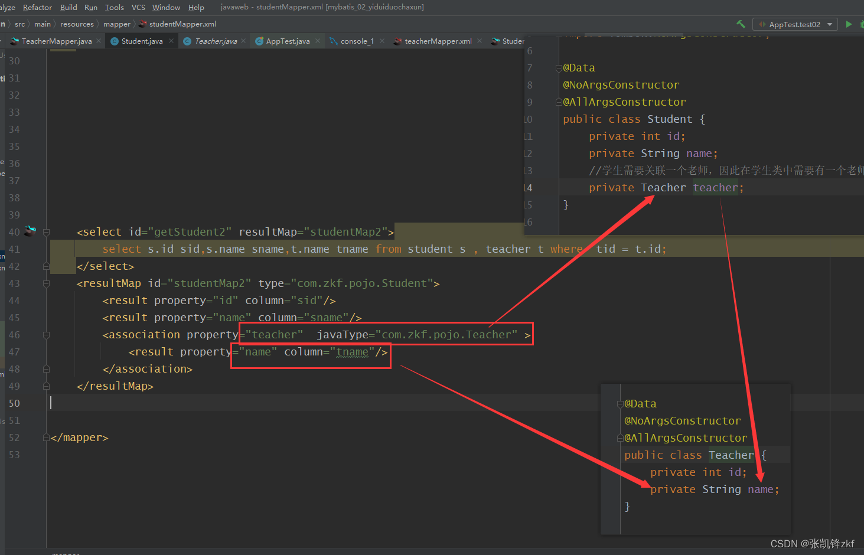The width and height of the screenshot is (864, 555).
Task: Click "private int id;" in the Teacher class snippet
Action: pyautogui.click(x=699, y=472)
